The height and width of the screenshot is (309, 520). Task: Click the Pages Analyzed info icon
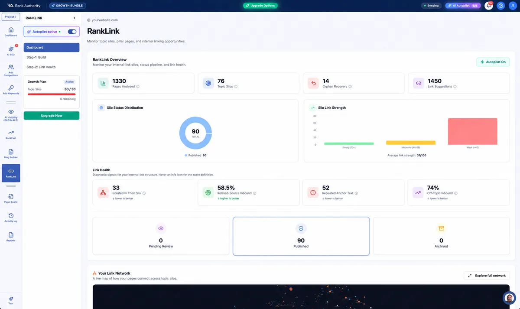(138, 87)
